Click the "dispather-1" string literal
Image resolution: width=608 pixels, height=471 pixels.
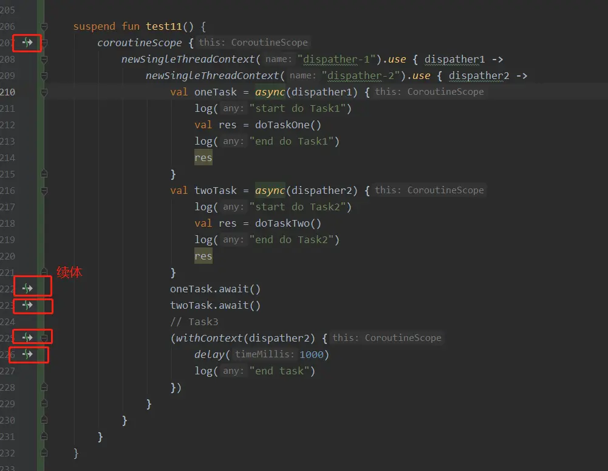[336, 60]
